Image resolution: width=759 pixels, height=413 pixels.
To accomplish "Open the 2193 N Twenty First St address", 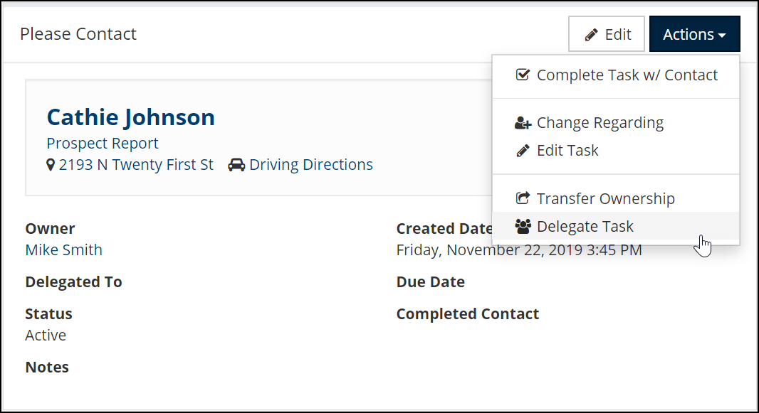I will 136,165.
